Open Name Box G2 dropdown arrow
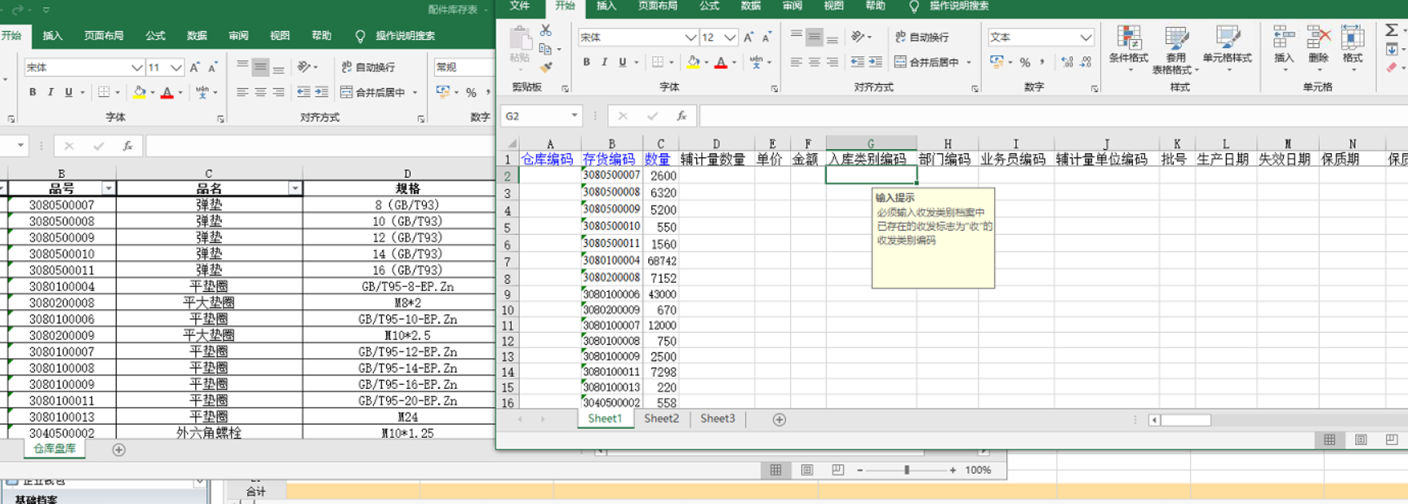 (575, 116)
